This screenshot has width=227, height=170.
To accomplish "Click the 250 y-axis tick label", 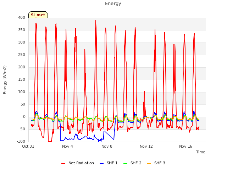I will tap(22, 55).
